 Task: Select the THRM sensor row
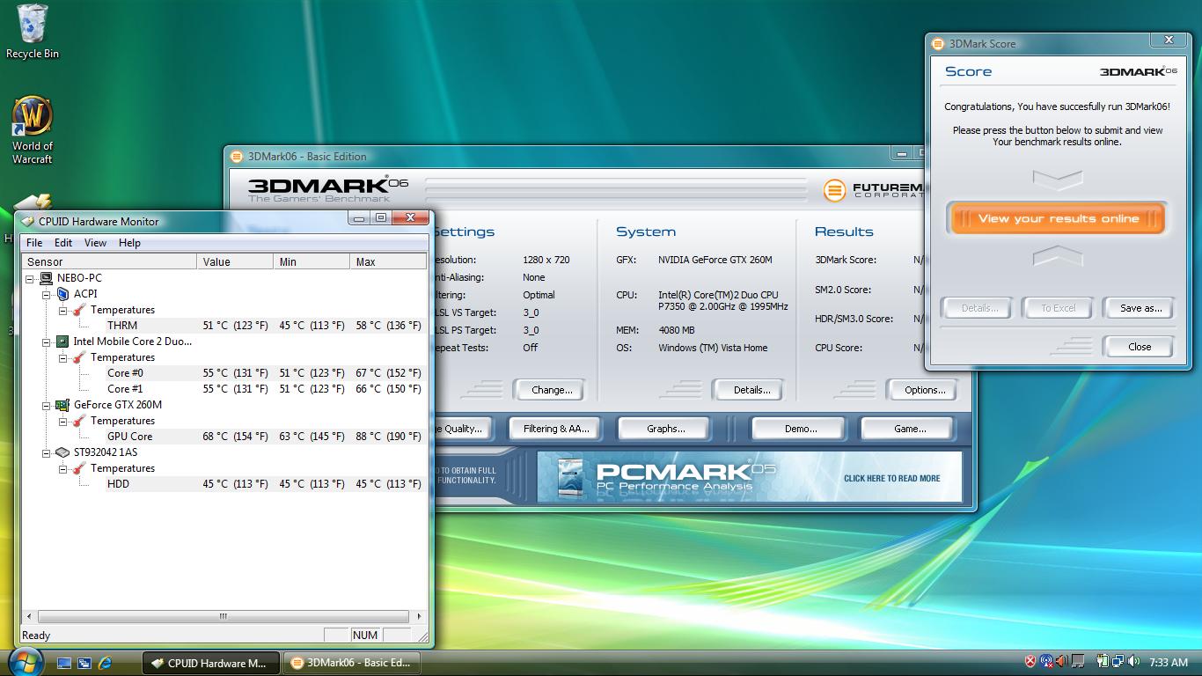[264, 326]
